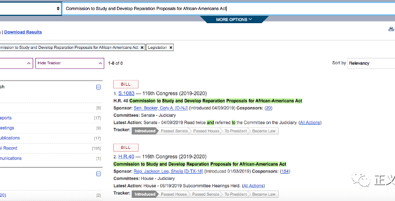
Task: Open All Actions for S.1083
Action: pyautogui.click(x=310, y=123)
